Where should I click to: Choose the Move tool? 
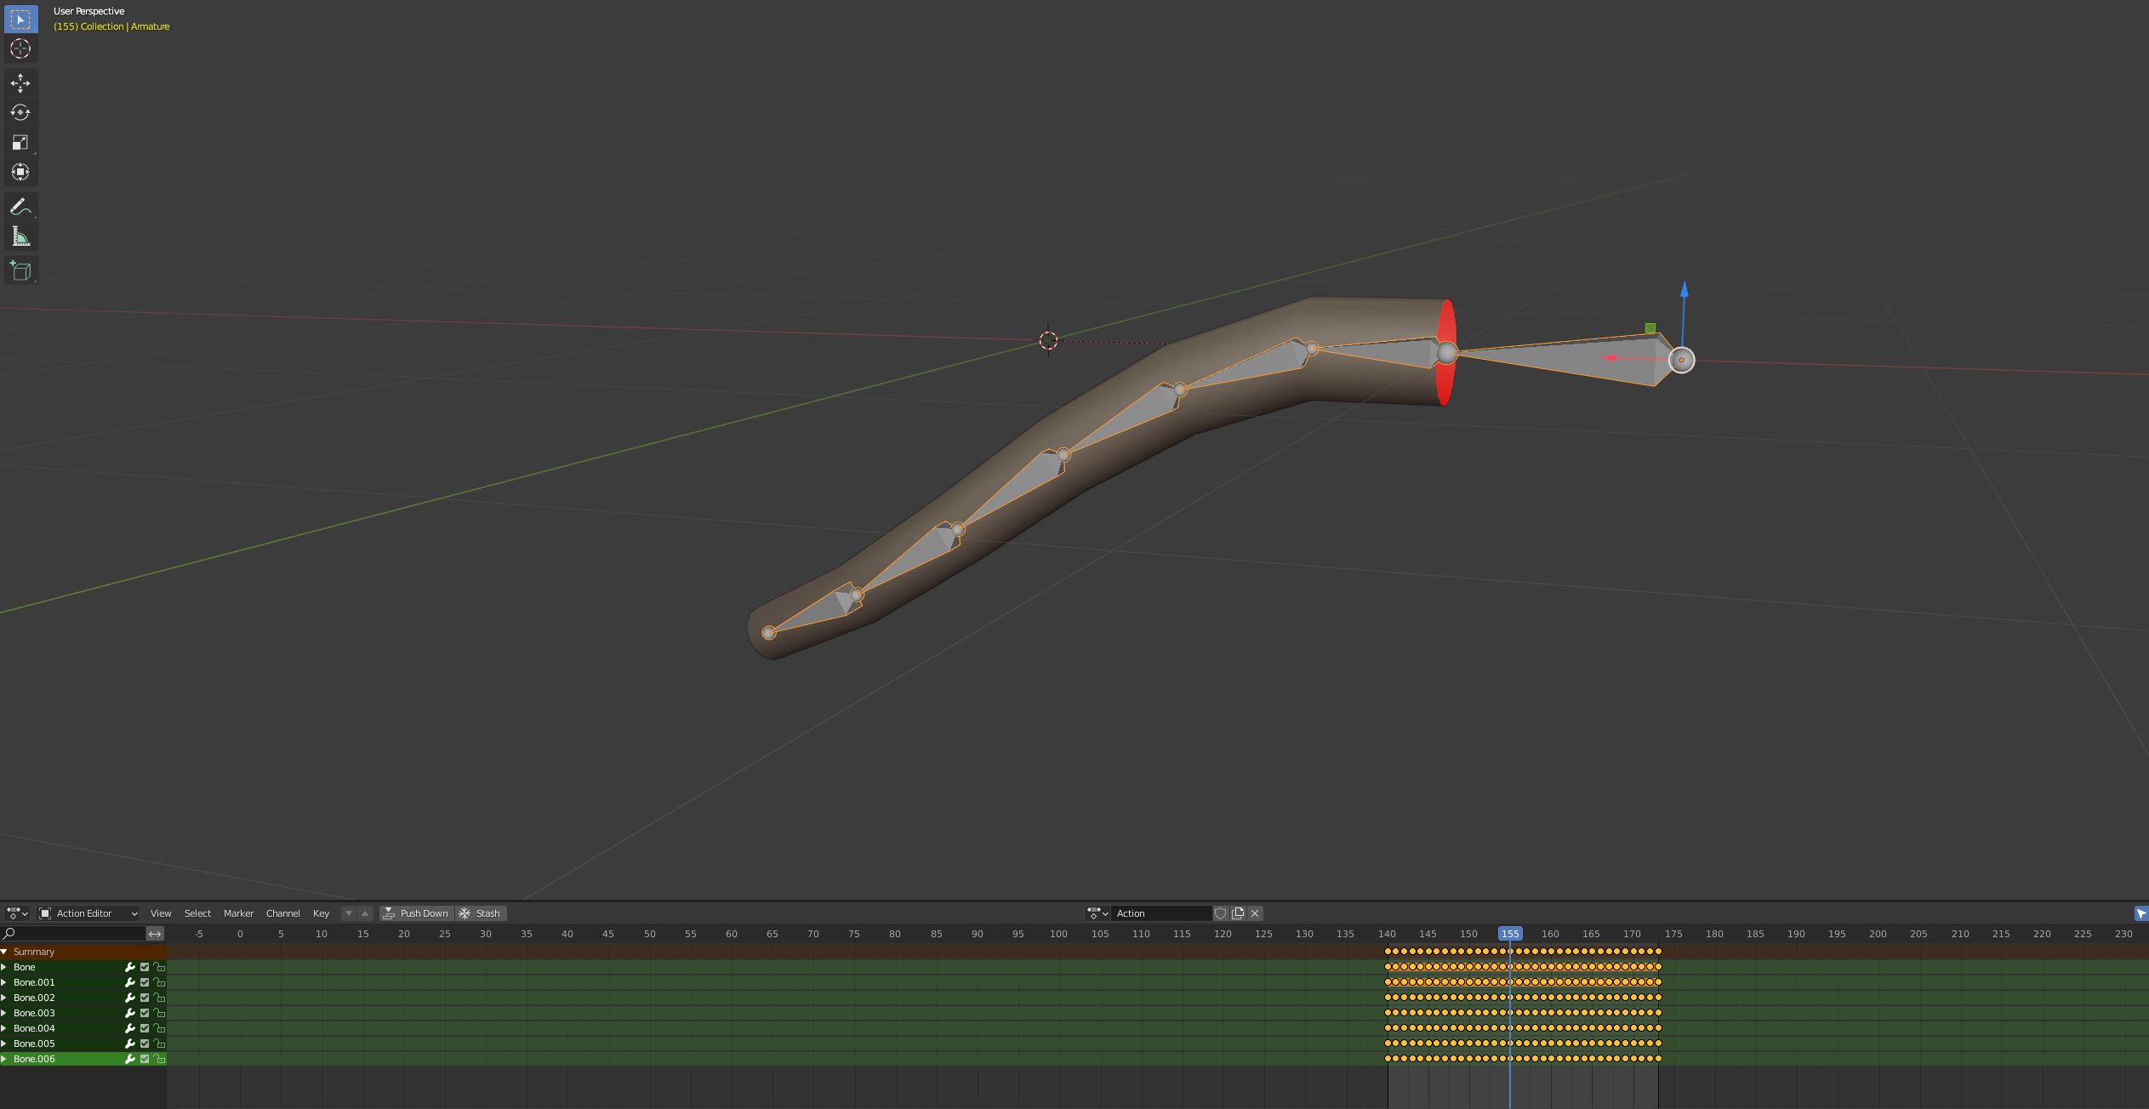click(x=20, y=82)
